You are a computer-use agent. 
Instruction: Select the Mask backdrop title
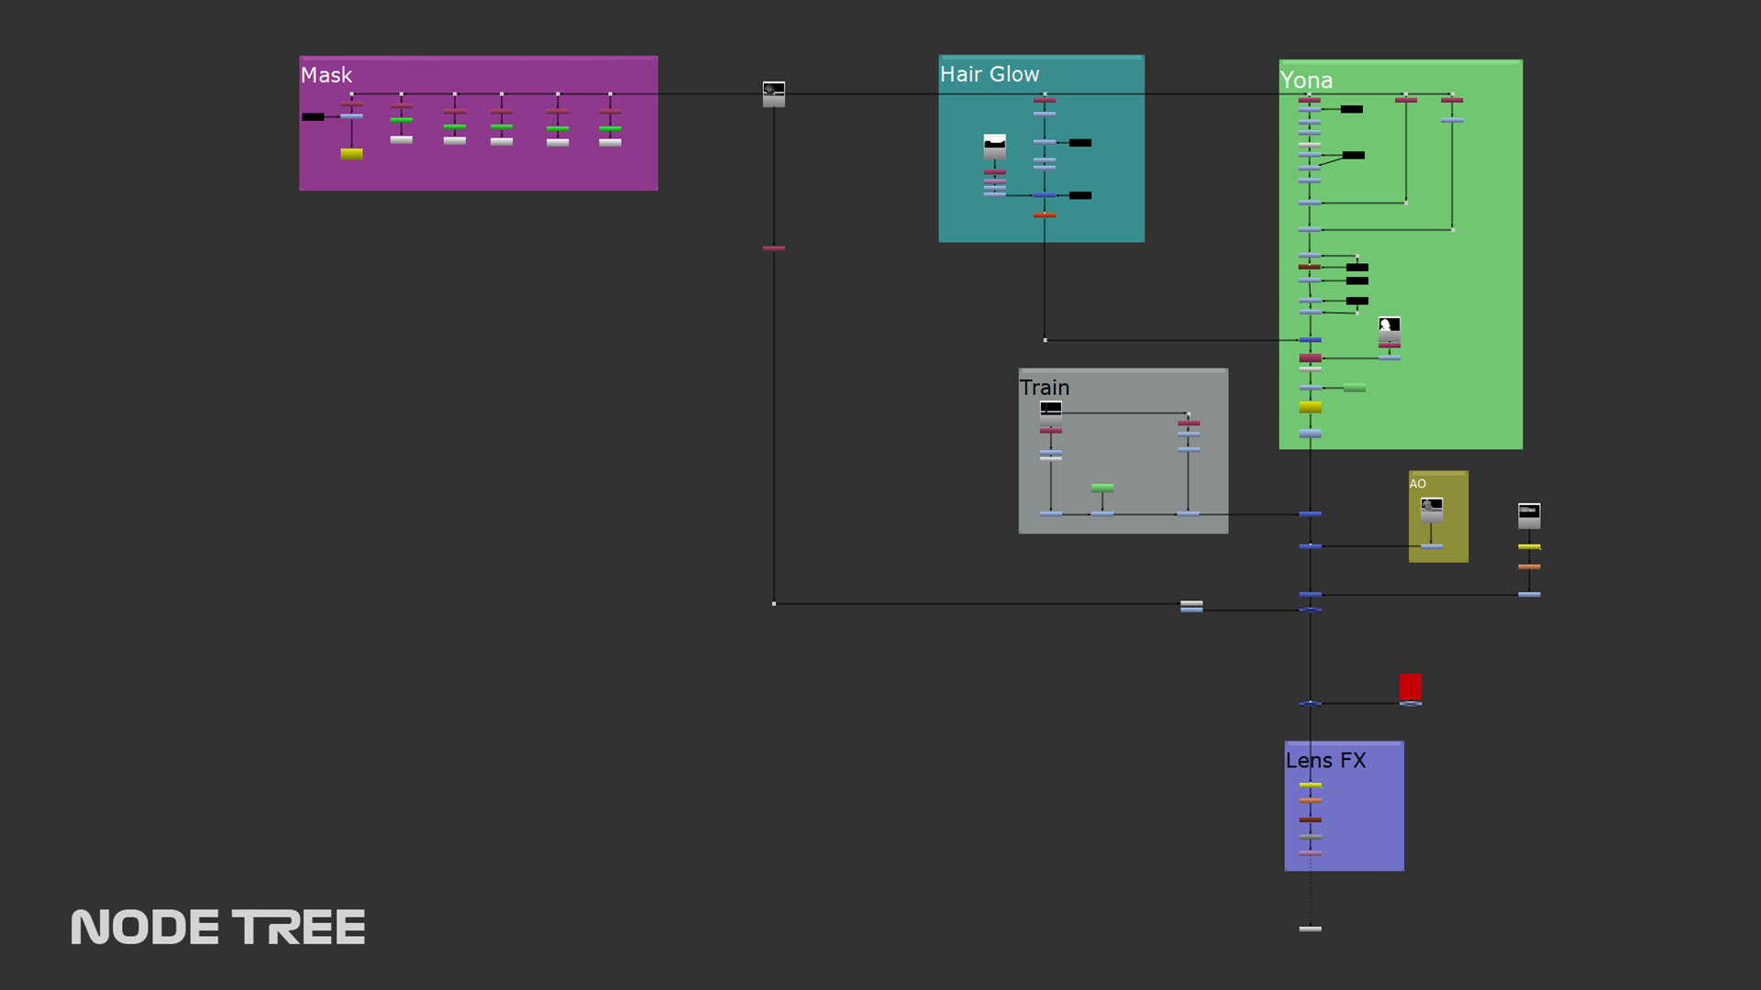(x=327, y=75)
